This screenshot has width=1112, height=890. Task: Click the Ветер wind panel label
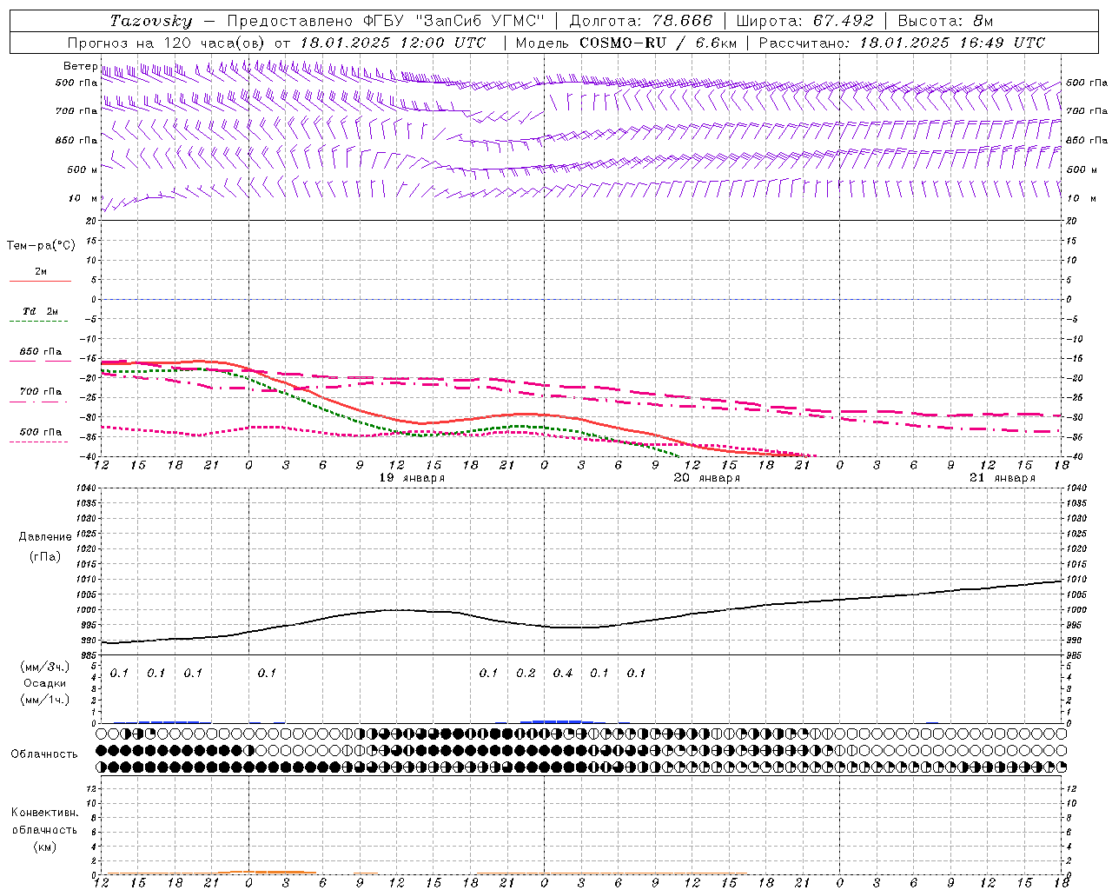coord(81,66)
